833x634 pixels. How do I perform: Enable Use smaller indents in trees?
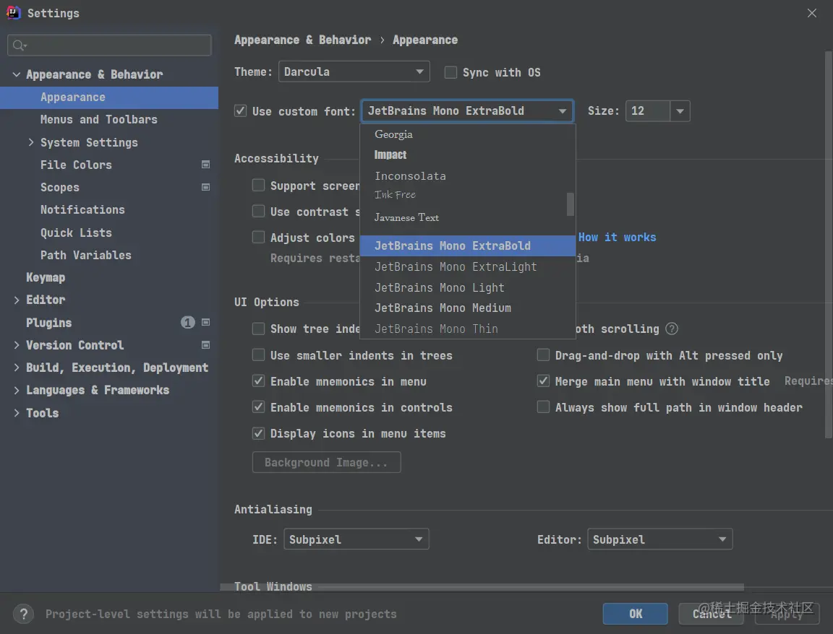258,355
